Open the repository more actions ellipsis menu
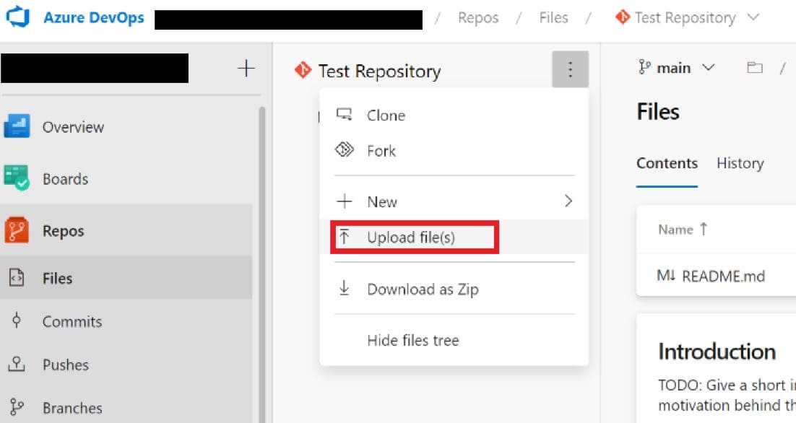Image resolution: width=796 pixels, height=423 pixels. [570, 70]
